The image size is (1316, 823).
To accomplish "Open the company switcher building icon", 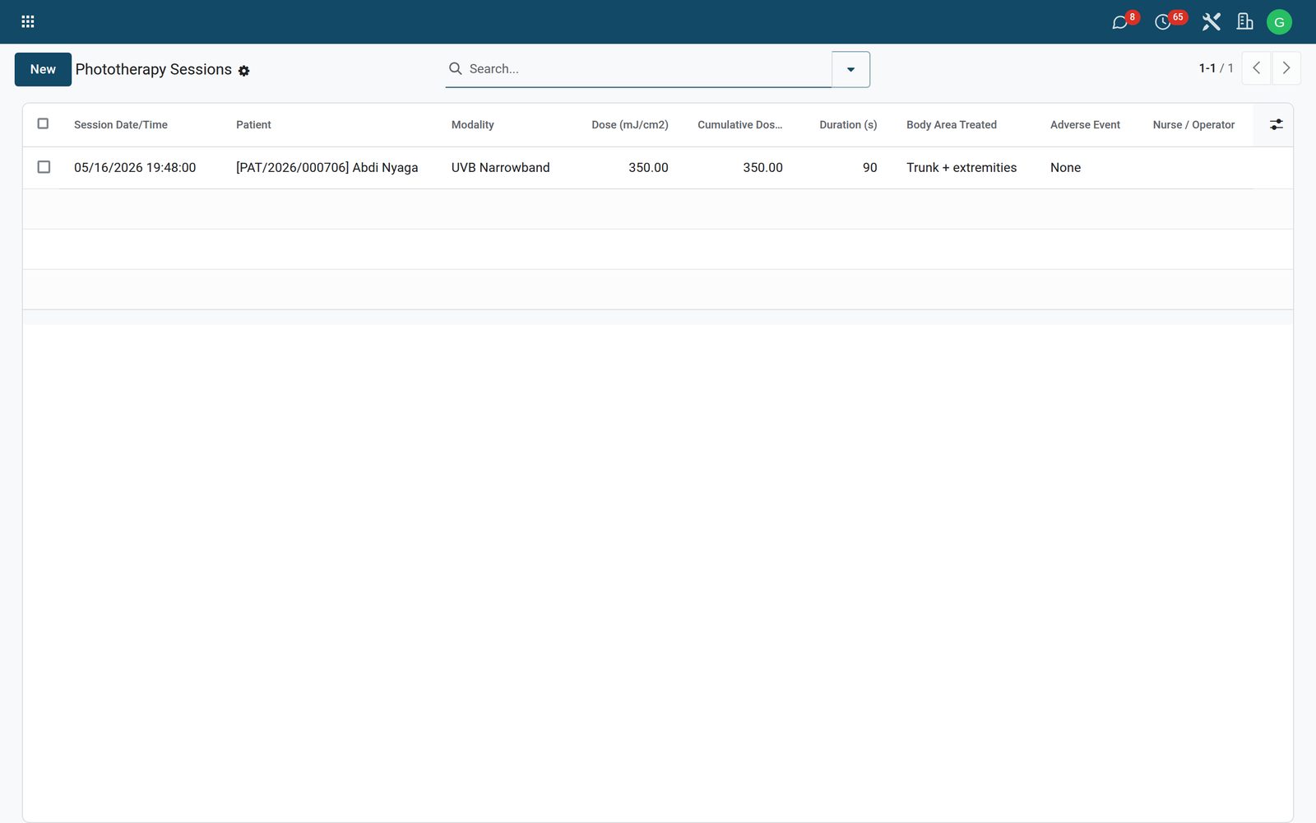I will (1244, 22).
